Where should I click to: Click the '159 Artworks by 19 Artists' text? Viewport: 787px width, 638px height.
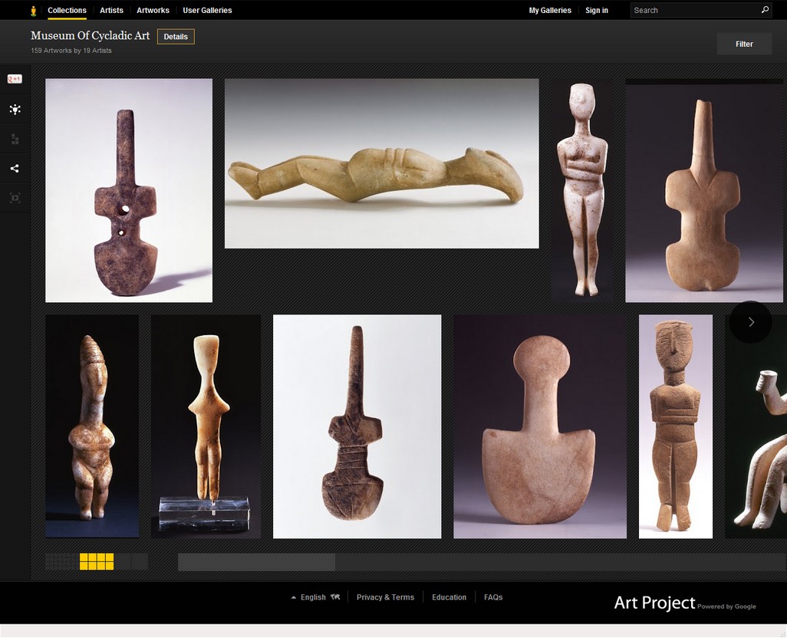(x=71, y=51)
